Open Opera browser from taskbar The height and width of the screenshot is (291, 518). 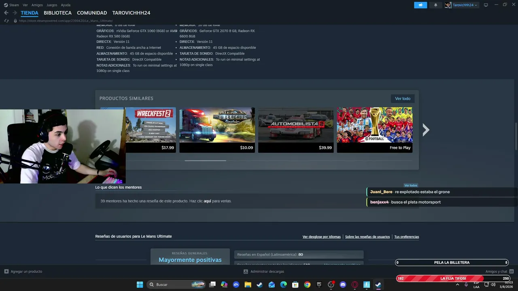tap(355, 285)
